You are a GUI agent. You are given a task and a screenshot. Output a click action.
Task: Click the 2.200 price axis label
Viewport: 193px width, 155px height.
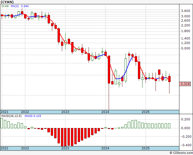click(x=185, y=25)
